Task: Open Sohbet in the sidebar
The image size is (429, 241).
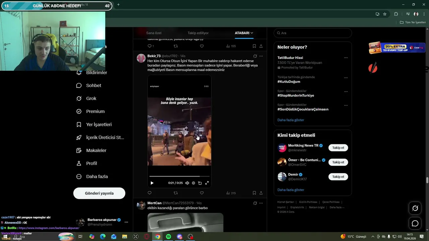Action: point(89,85)
